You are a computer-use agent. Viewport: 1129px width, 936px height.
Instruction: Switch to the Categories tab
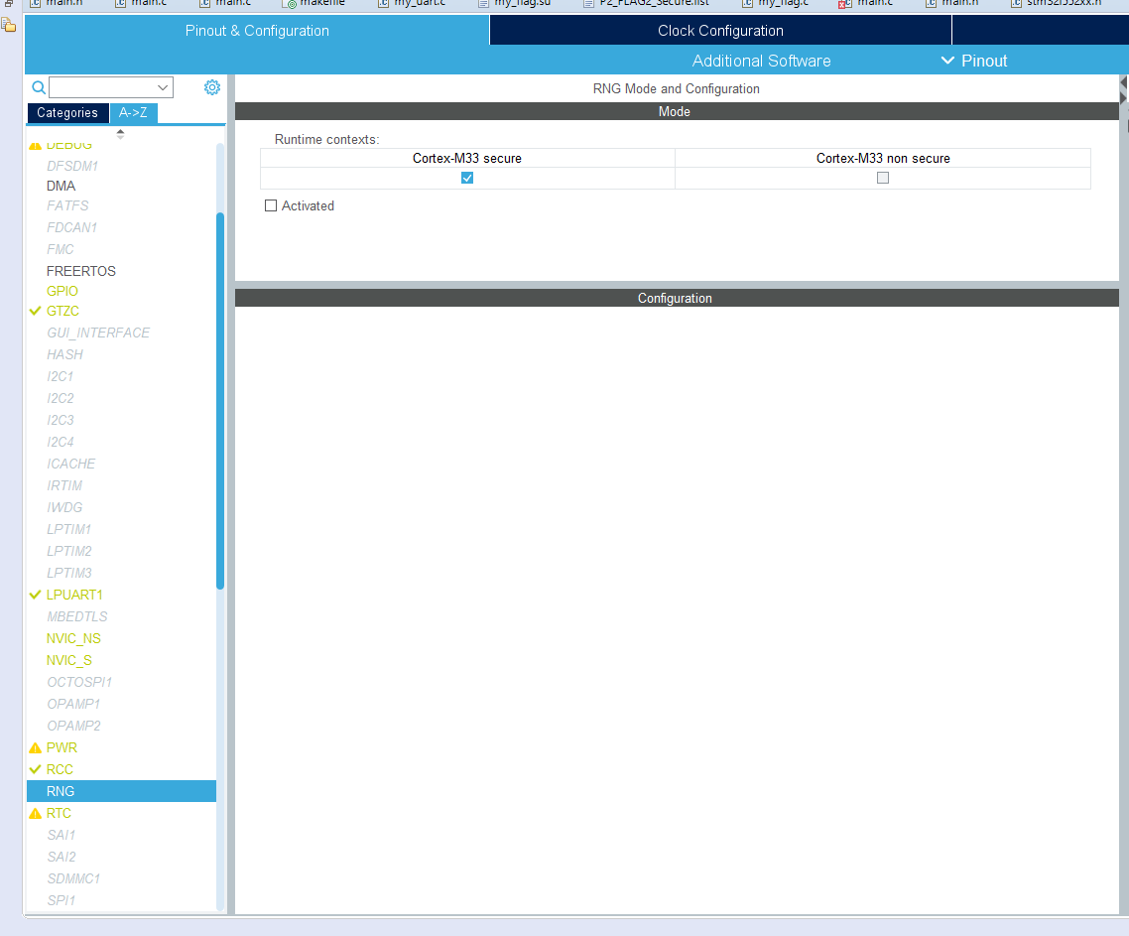point(66,113)
